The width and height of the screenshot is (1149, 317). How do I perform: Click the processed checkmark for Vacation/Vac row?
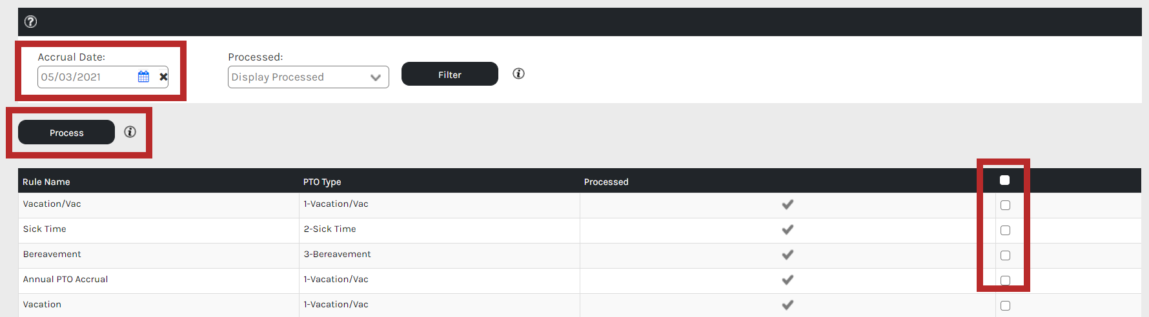[788, 204]
